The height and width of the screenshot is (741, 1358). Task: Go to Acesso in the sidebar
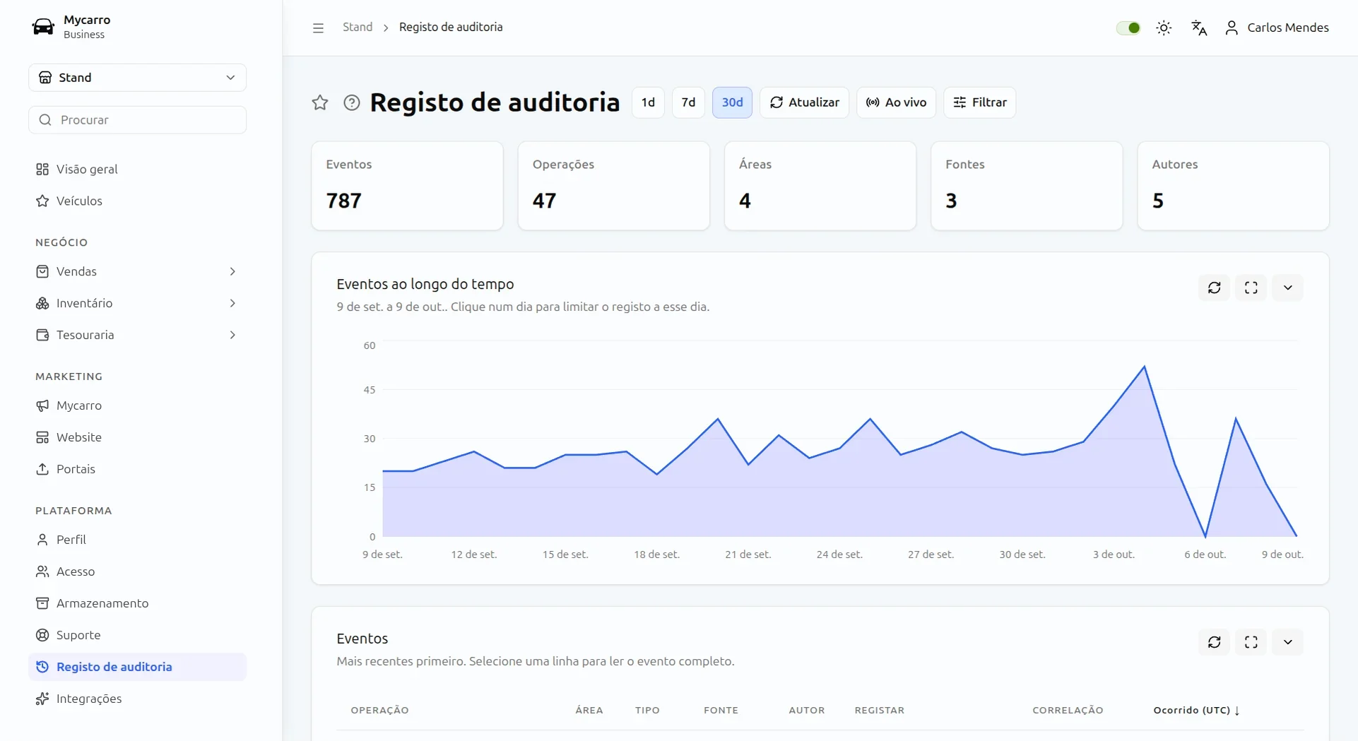pyautogui.click(x=138, y=571)
